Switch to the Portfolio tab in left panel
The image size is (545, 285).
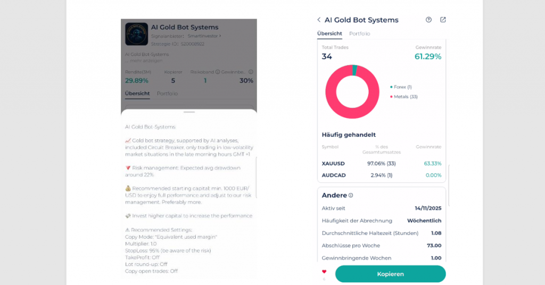tap(167, 94)
